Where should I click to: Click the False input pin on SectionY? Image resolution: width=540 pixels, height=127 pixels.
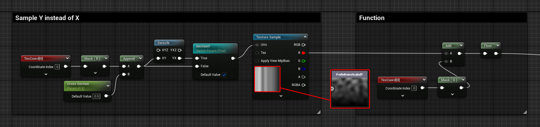197,66
